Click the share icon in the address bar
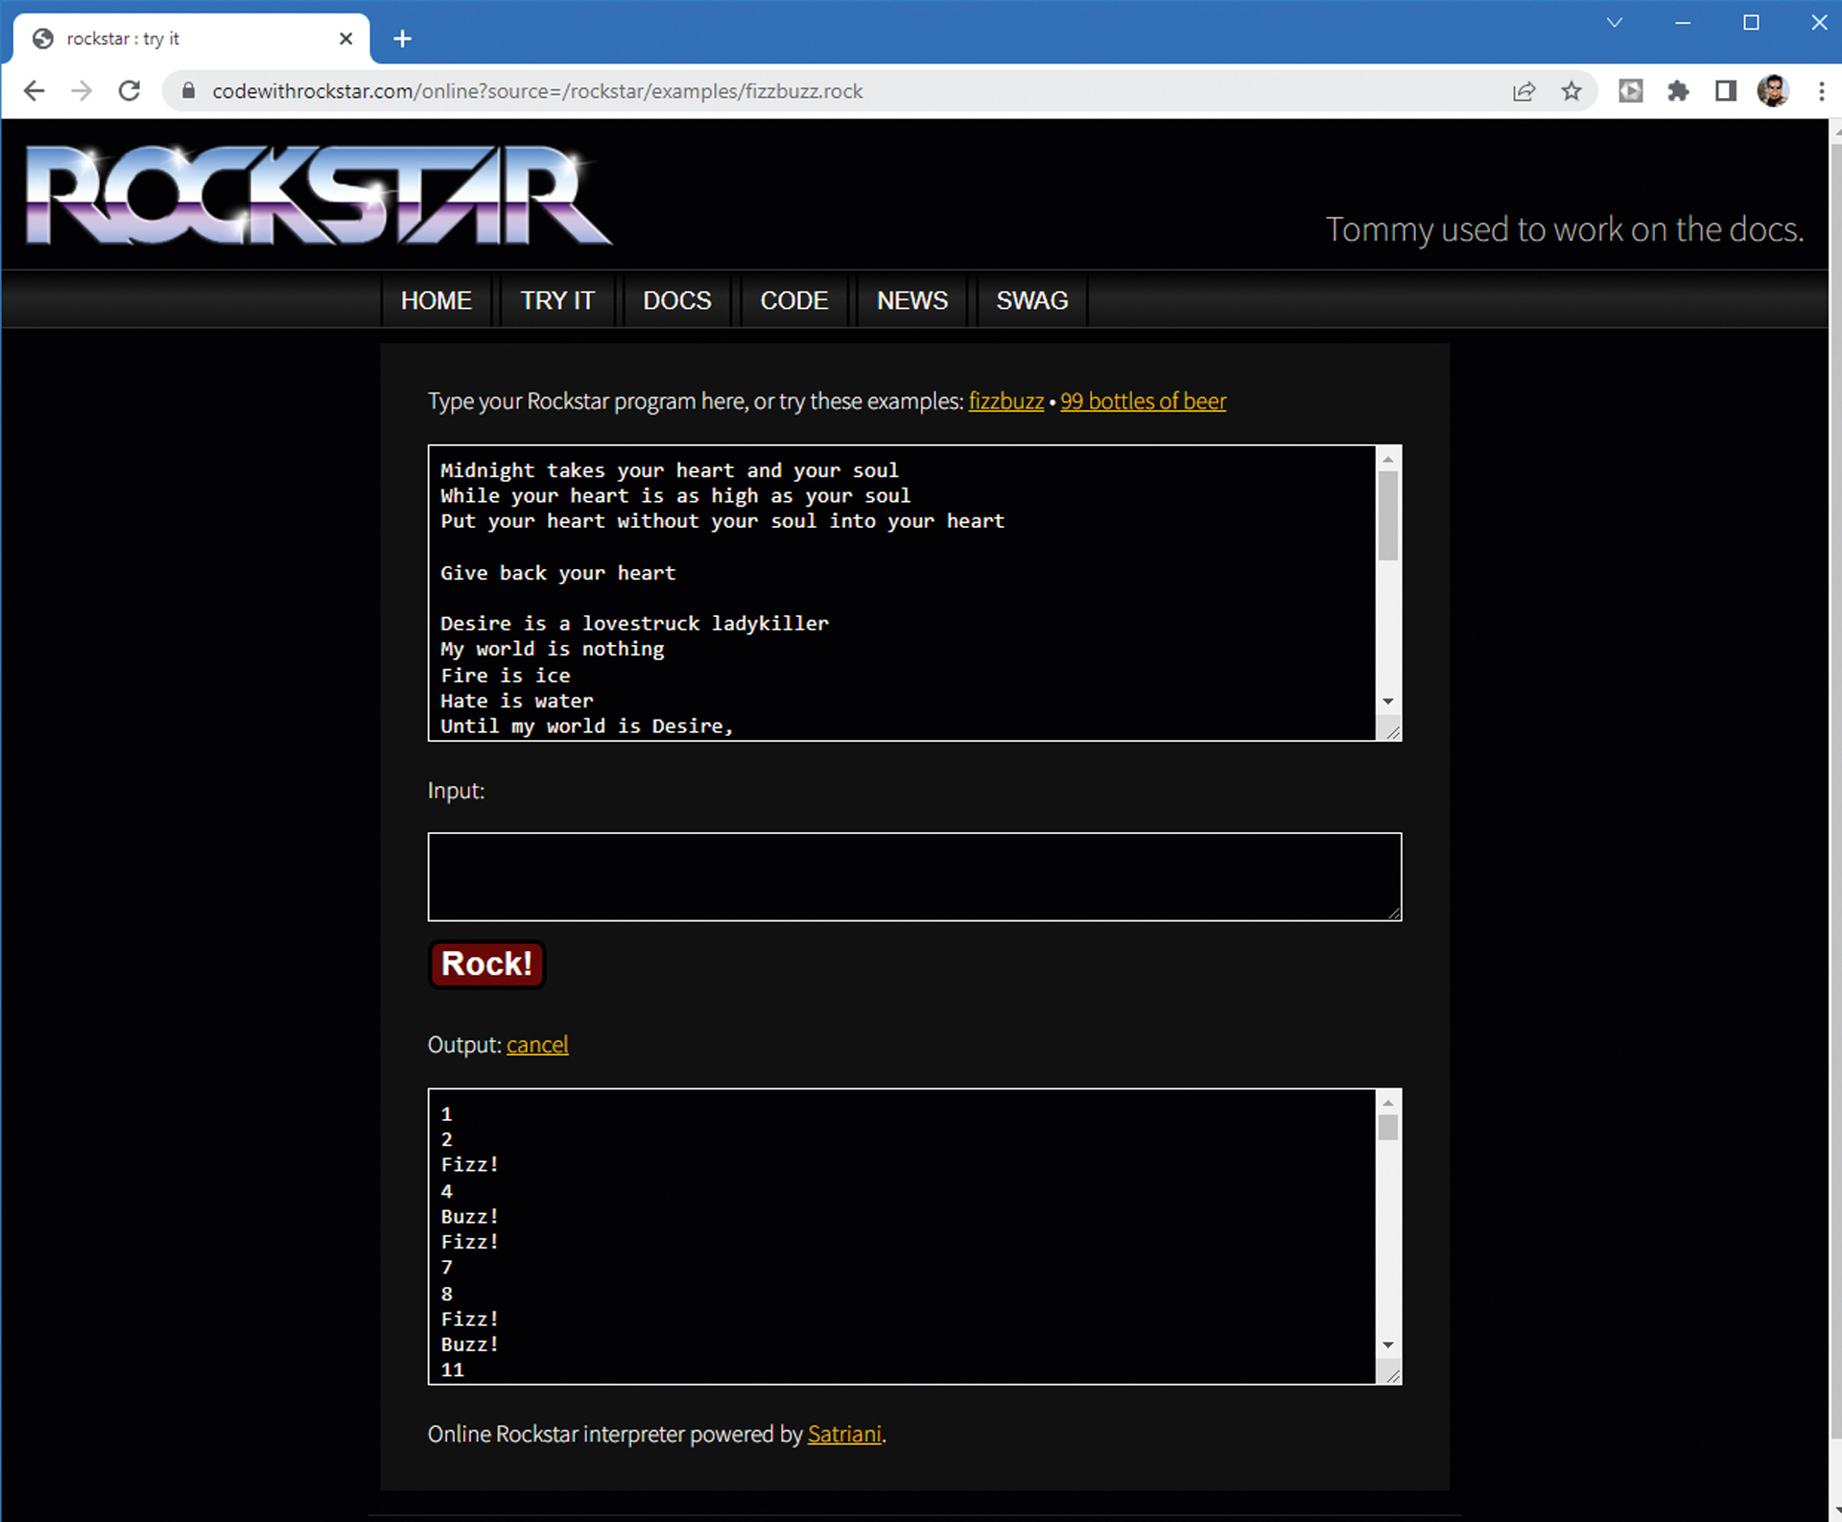This screenshot has width=1842, height=1522. tap(1524, 91)
